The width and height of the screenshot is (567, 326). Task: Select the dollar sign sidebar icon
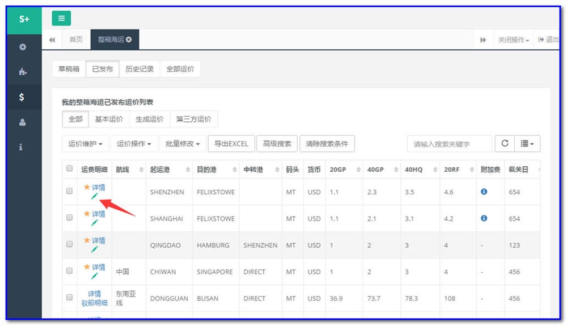pos(22,97)
